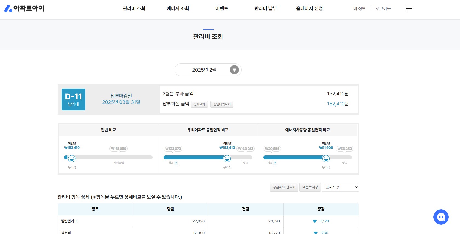Viewport: 460px width, 234px height.
Task: Open the 관리비 조회 menu
Action: (134, 8)
